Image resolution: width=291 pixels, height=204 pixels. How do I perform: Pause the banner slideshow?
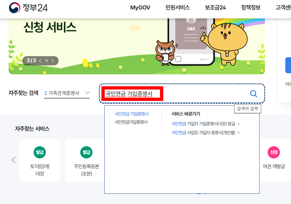coord(47,60)
